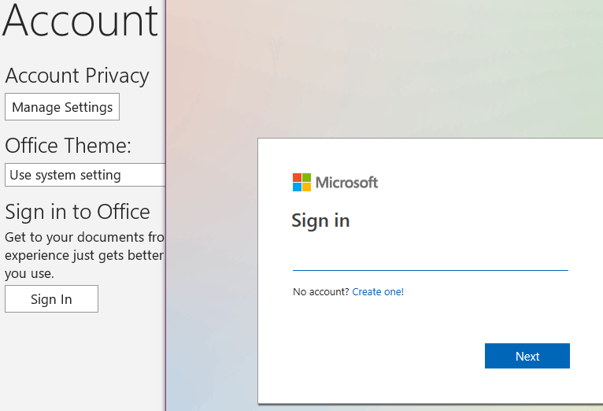Click the blue square in the Microsoft logo
The width and height of the screenshot is (603, 411).
(x=297, y=187)
